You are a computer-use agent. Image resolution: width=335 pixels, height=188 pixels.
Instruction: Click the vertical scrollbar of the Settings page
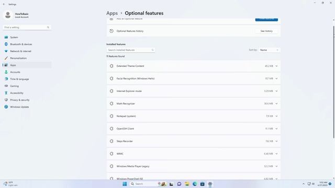click(334, 82)
